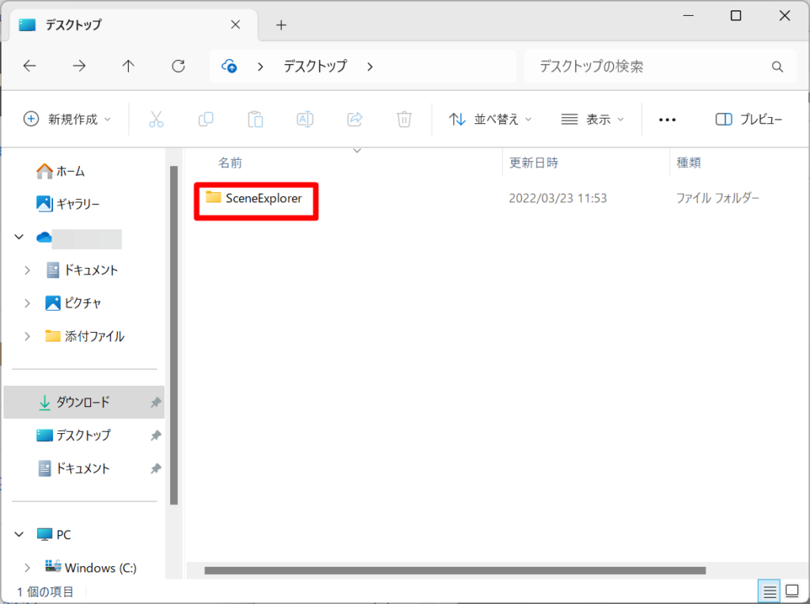Refresh the current folder view

pos(177,66)
